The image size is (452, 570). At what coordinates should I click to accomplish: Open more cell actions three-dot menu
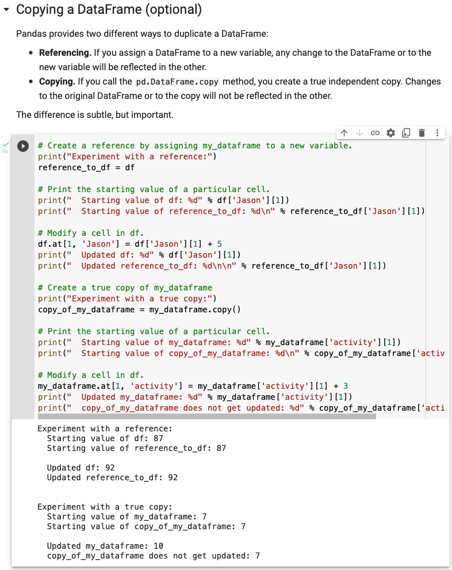(x=437, y=133)
